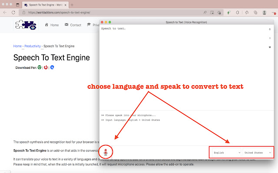This screenshot has height=173, width=278.
Task: Open the browser profile avatar
Action: [265, 13]
